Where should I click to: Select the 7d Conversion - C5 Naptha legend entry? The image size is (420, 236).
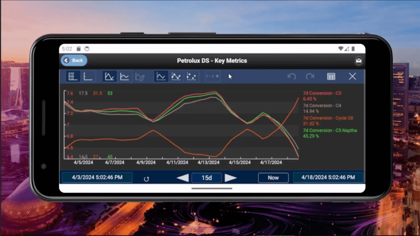click(x=330, y=130)
